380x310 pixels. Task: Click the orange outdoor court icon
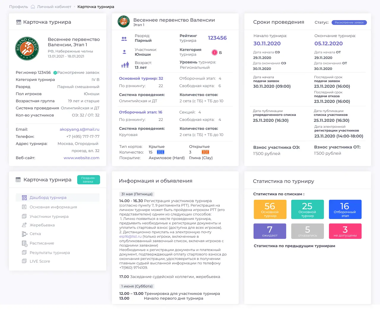point(205,152)
